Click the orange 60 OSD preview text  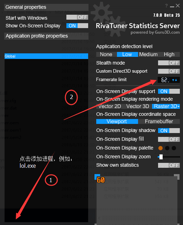point(101,180)
